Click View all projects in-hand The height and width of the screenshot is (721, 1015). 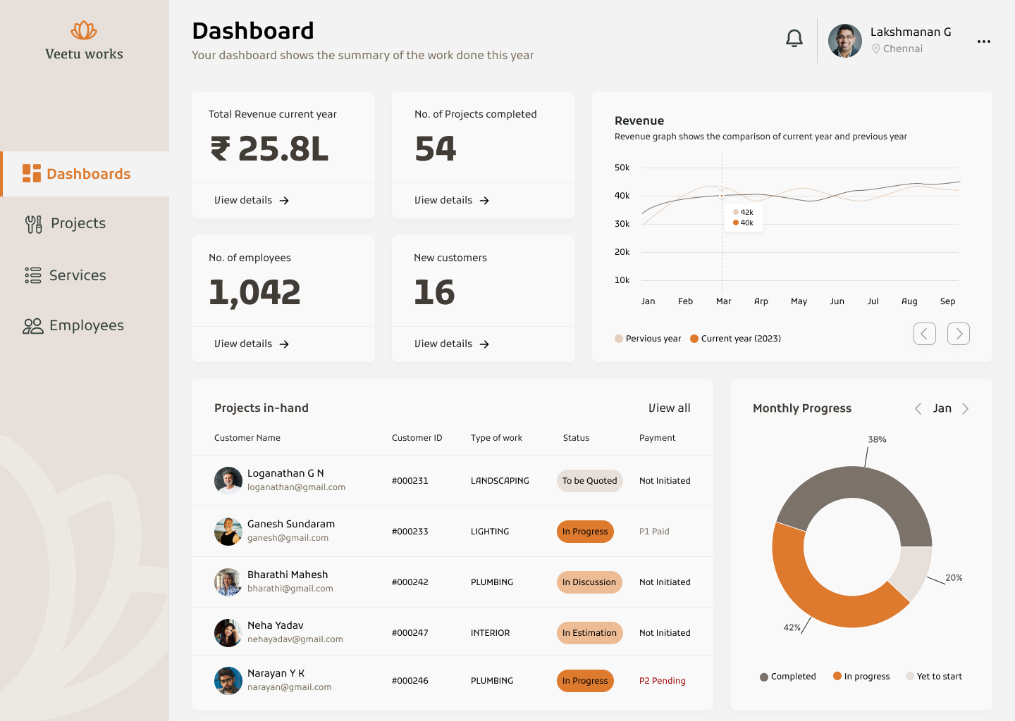pos(669,408)
